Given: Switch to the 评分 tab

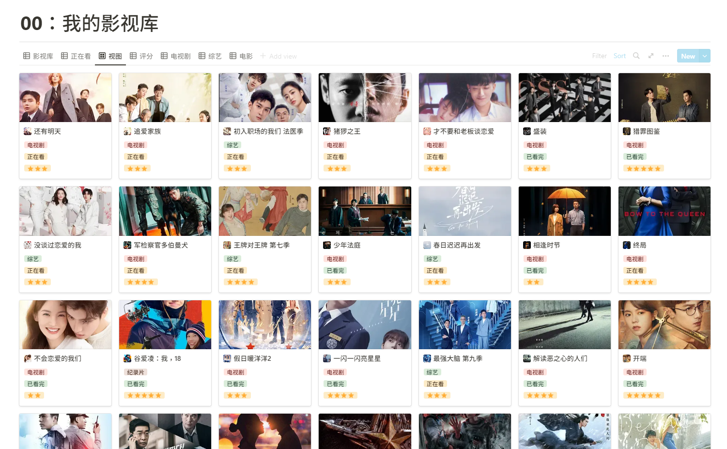Looking at the screenshot, I should (x=141, y=56).
